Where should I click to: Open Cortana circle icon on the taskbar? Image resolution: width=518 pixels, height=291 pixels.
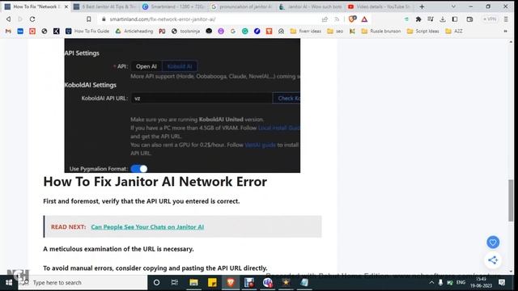click(x=156, y=283)
